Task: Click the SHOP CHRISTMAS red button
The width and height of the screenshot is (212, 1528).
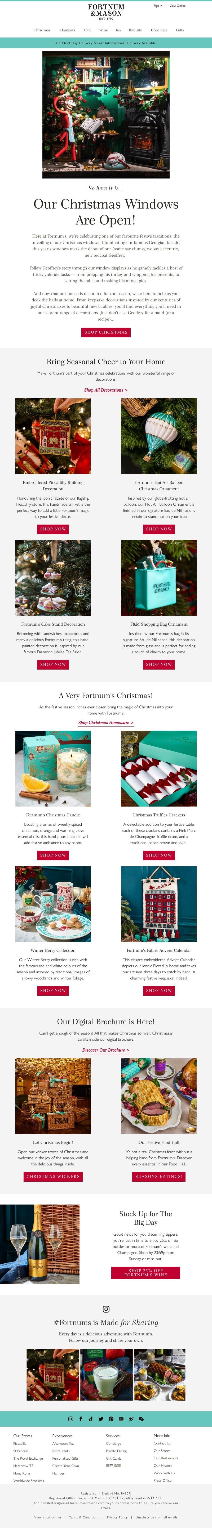Action: (x=106, y=332)
